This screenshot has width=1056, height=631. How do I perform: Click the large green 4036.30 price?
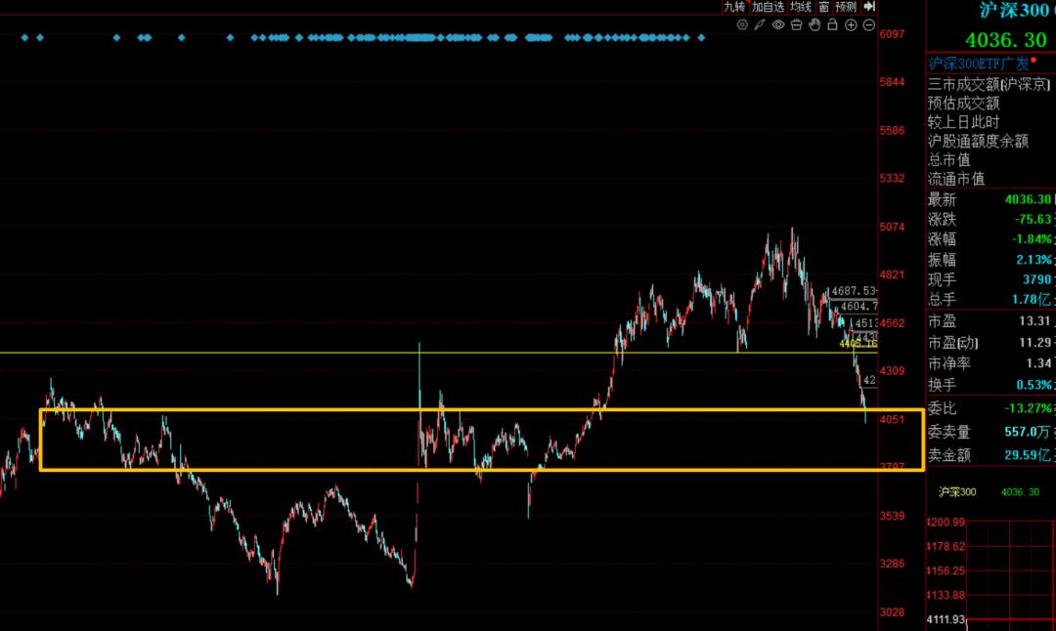[1006, 40]
